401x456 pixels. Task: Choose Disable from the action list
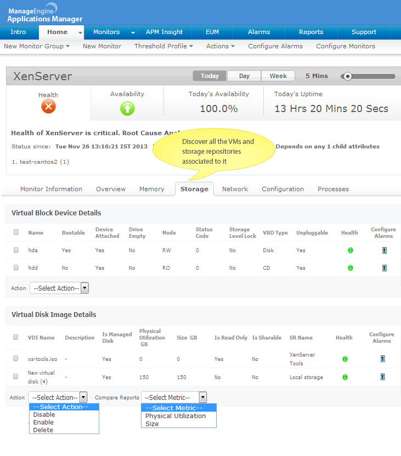[x=64, y=414]
